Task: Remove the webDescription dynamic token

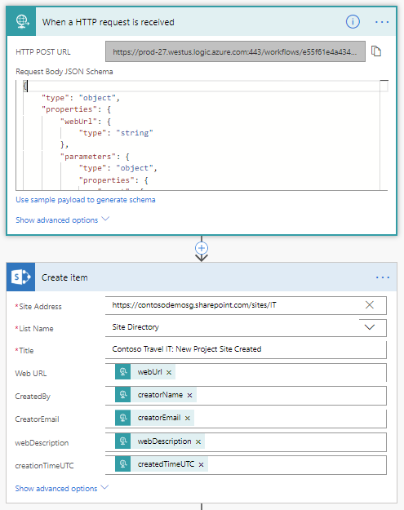Action: pyautogui.click(x=198, y=441)
